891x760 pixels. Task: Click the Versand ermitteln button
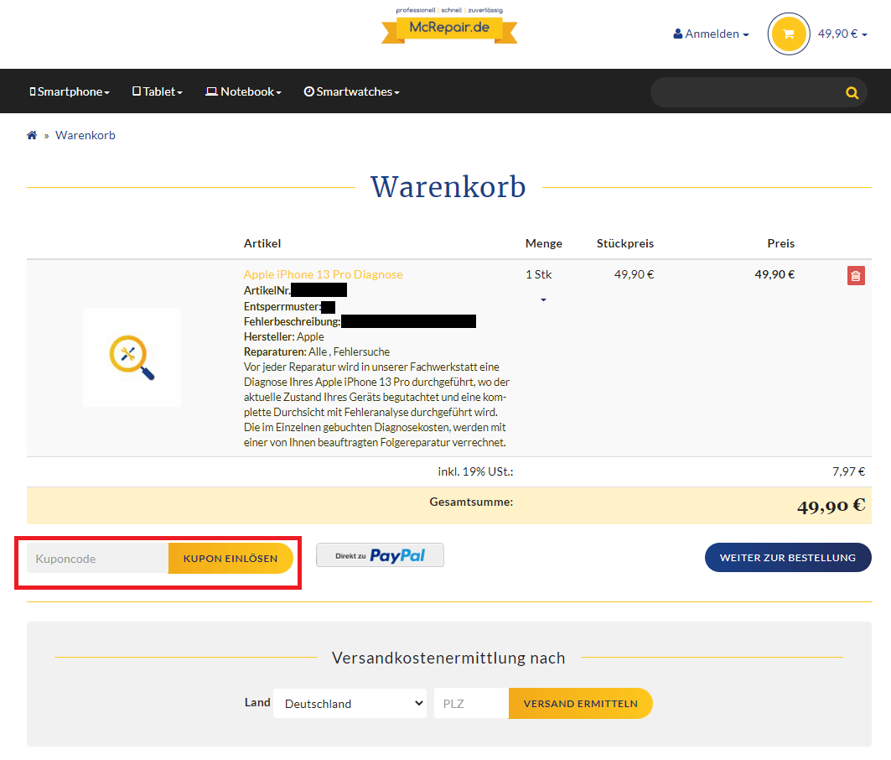coord(580,704)
